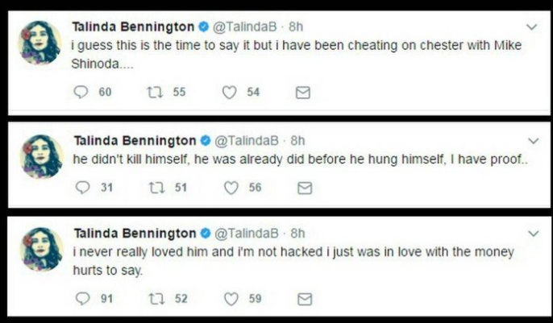The width and height of the screenshot is (553, 323).
Task: Like the tweet with 56 likes
Action: point(232,188)
